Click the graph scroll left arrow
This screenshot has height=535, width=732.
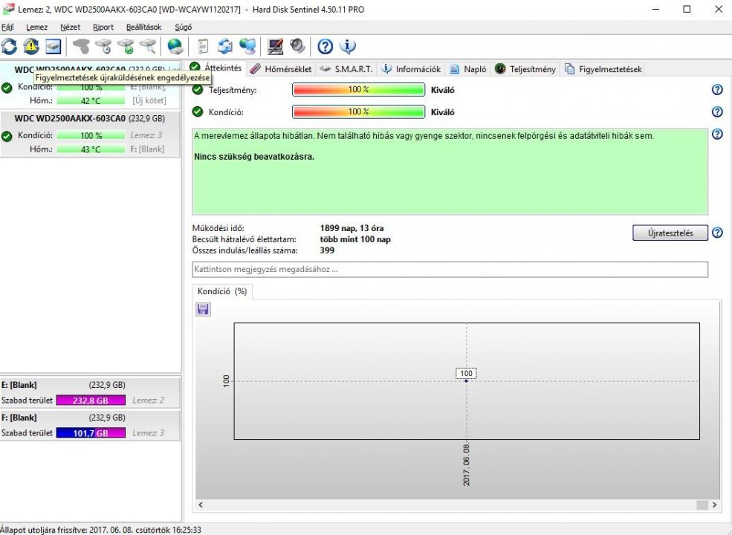tap(201, 505)
